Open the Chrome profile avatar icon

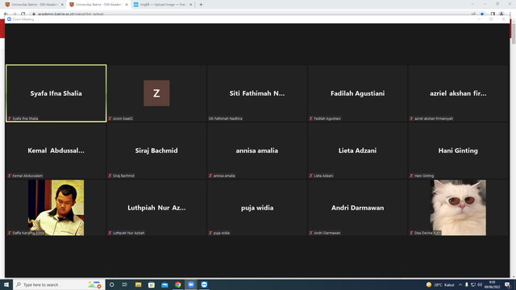click(x=501, y=14)
